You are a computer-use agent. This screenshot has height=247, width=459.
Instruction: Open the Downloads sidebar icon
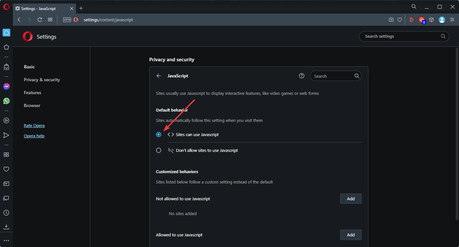tap(6, 227)
